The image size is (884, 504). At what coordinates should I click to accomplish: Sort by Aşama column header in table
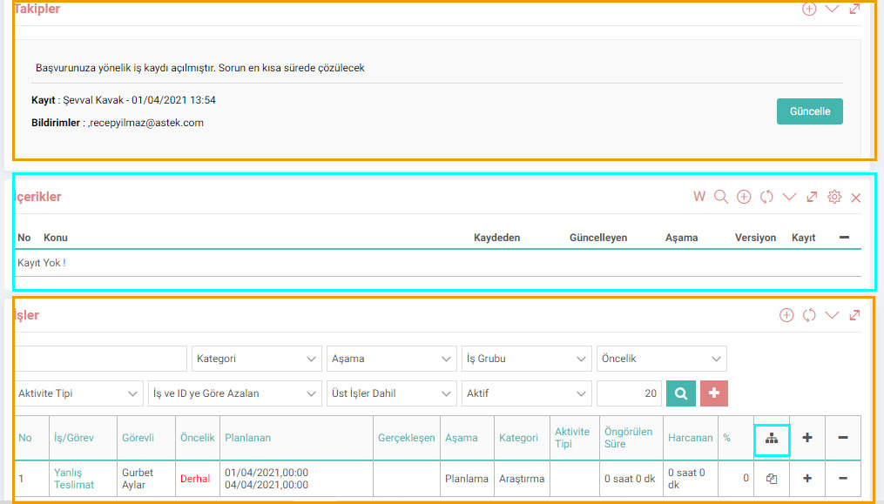coord(462,438)
